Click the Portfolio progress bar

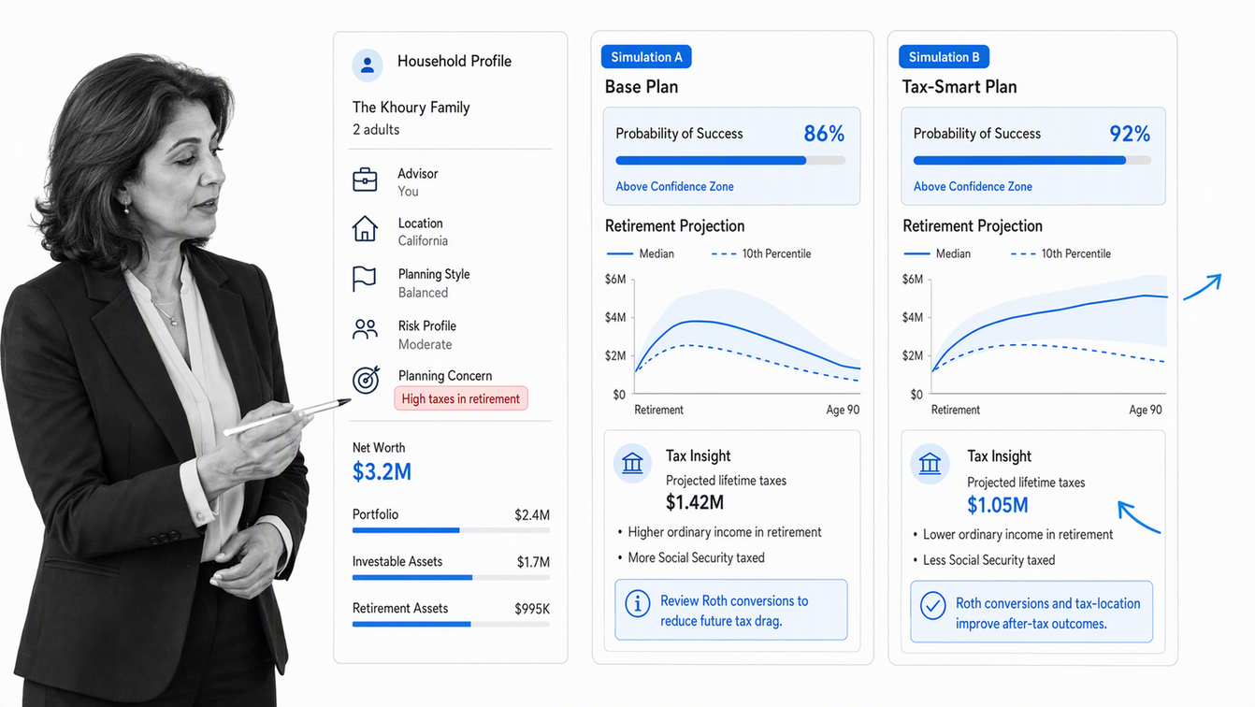coord(451,531)
